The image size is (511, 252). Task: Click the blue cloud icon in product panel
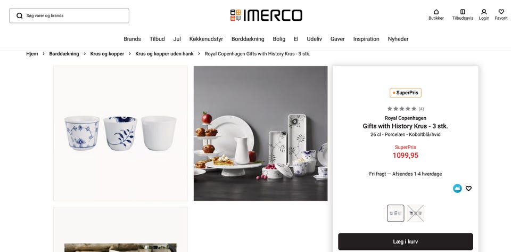(x=457, y=189)
